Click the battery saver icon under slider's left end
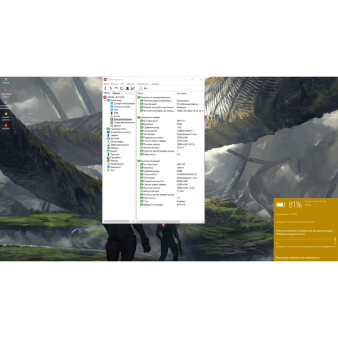Viewport: 338px width, 338px height. coord(277,243)
